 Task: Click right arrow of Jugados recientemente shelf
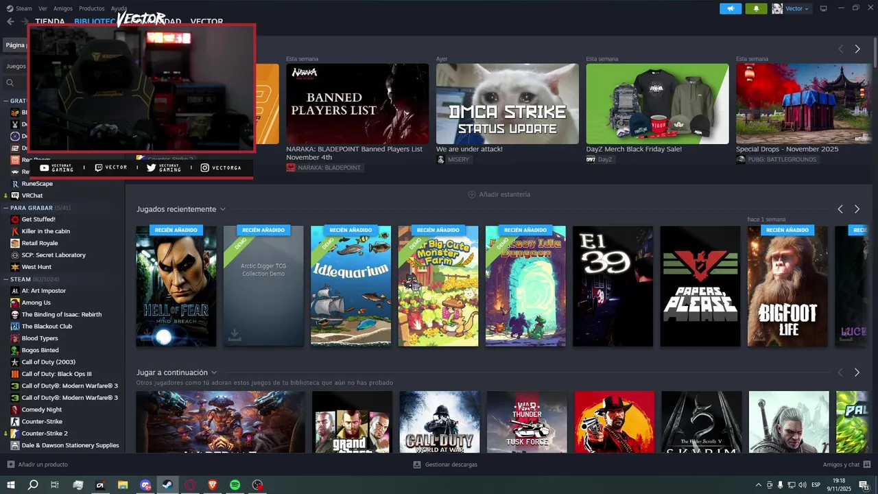857,209
